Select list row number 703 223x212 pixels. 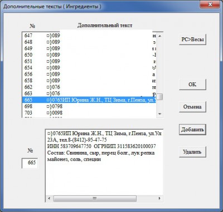(x=89, y=113)
